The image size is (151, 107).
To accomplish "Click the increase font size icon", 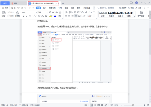I will [50, 12].
